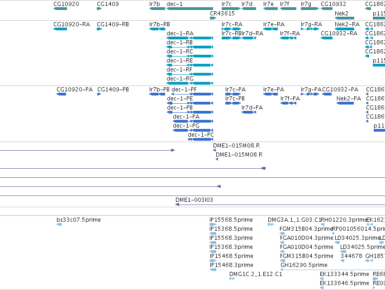Select the IP15468.5prime EST label
This screenshot has height=290, width=385.
click(232, 256)
